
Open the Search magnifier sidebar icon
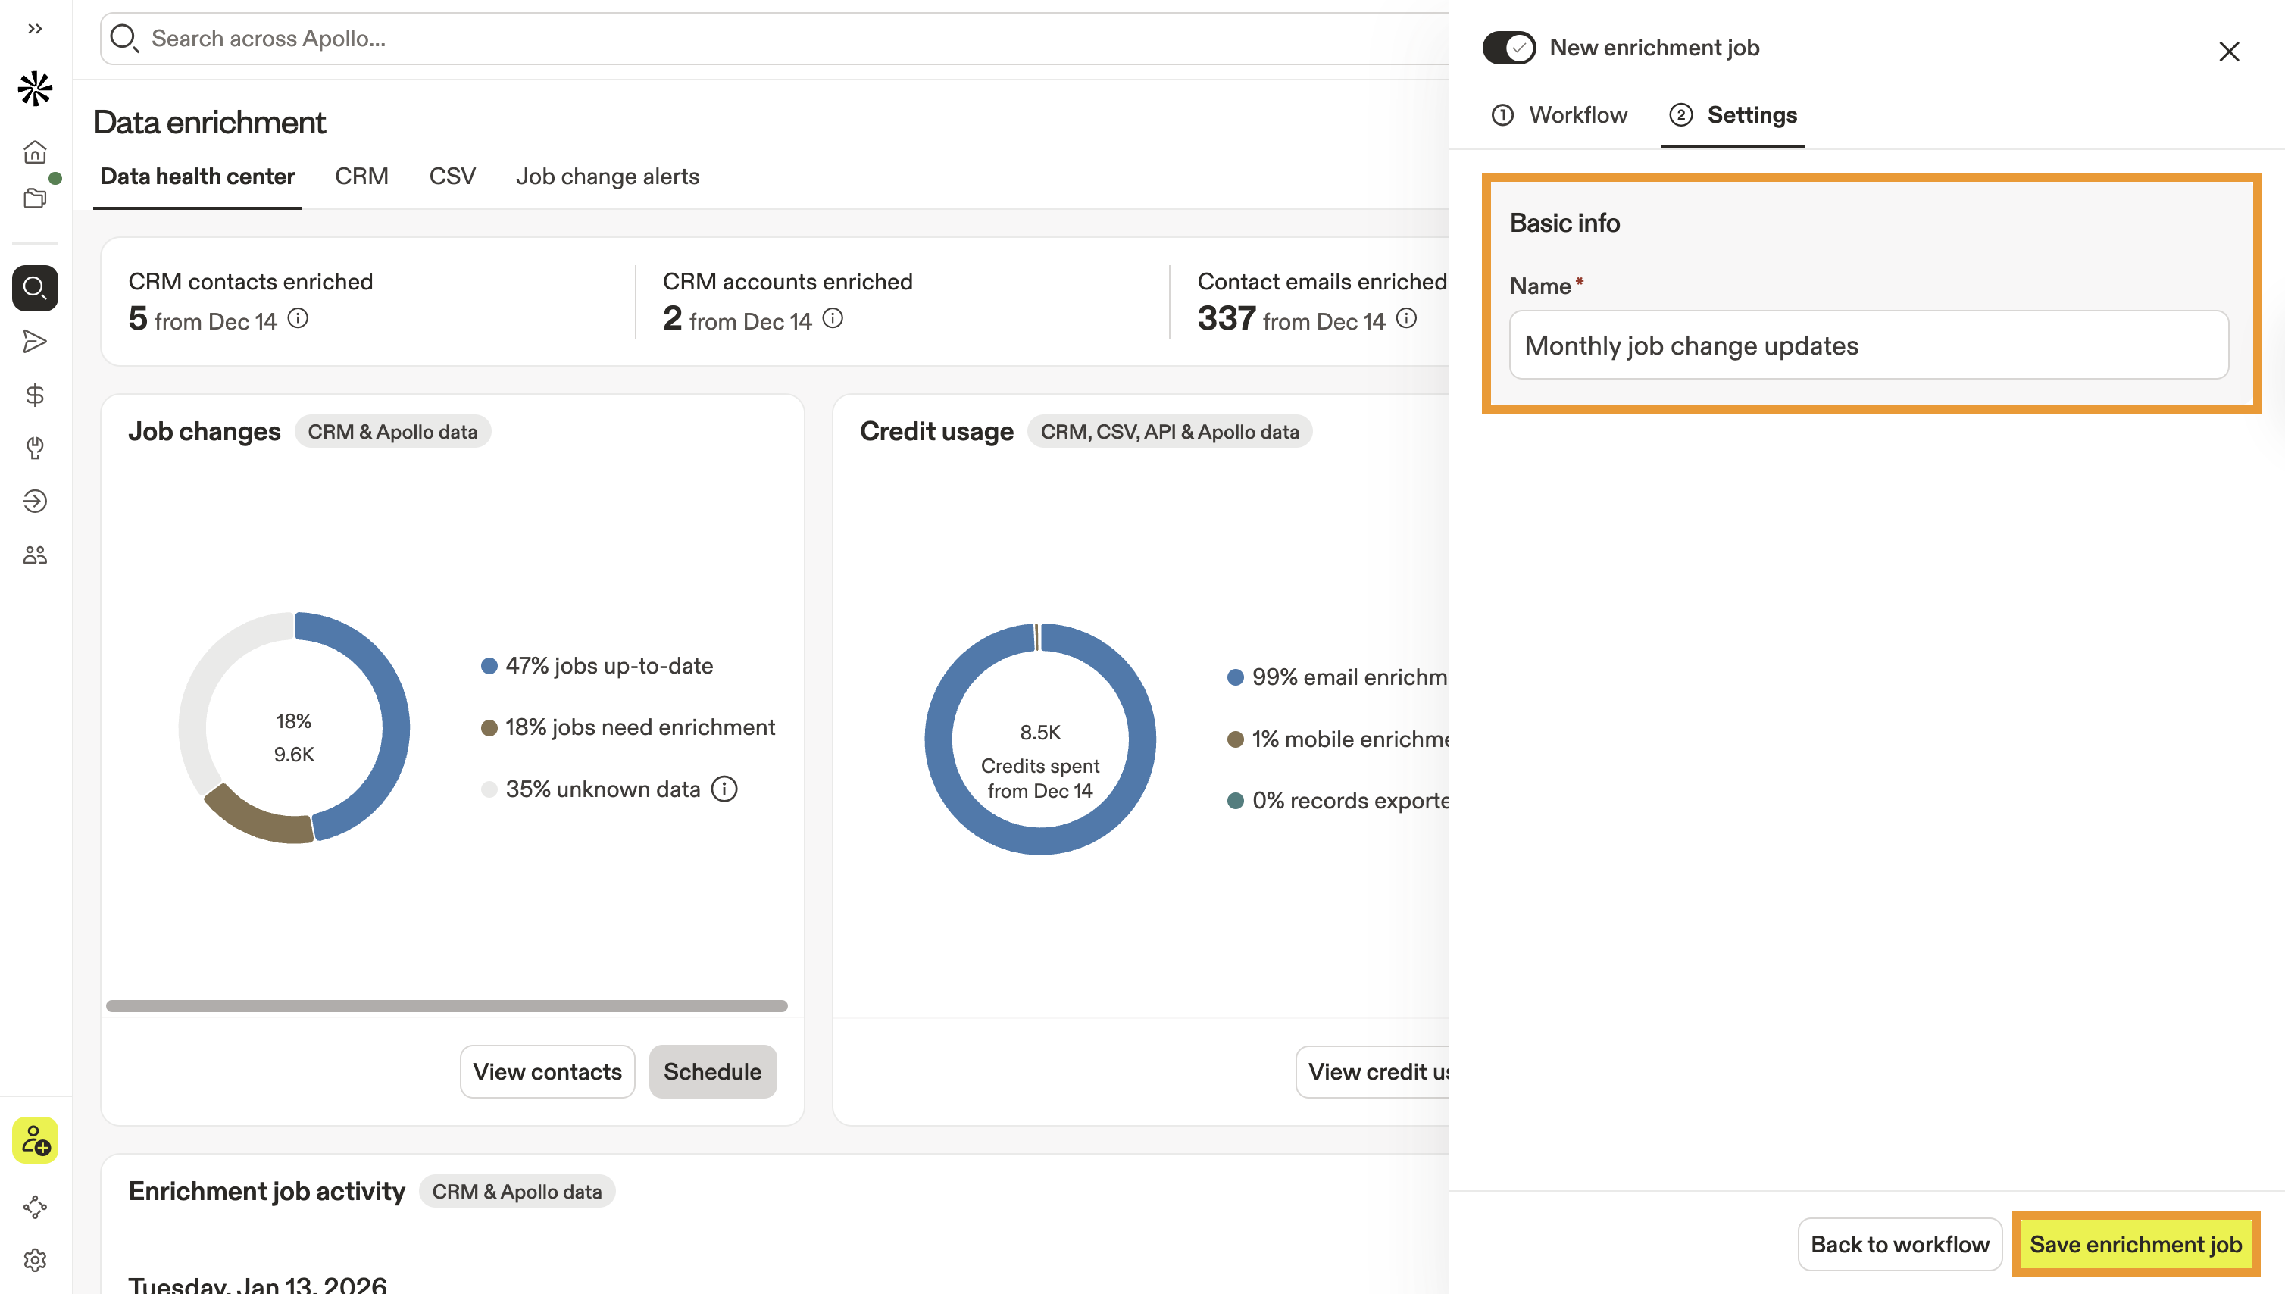(35, 288)
